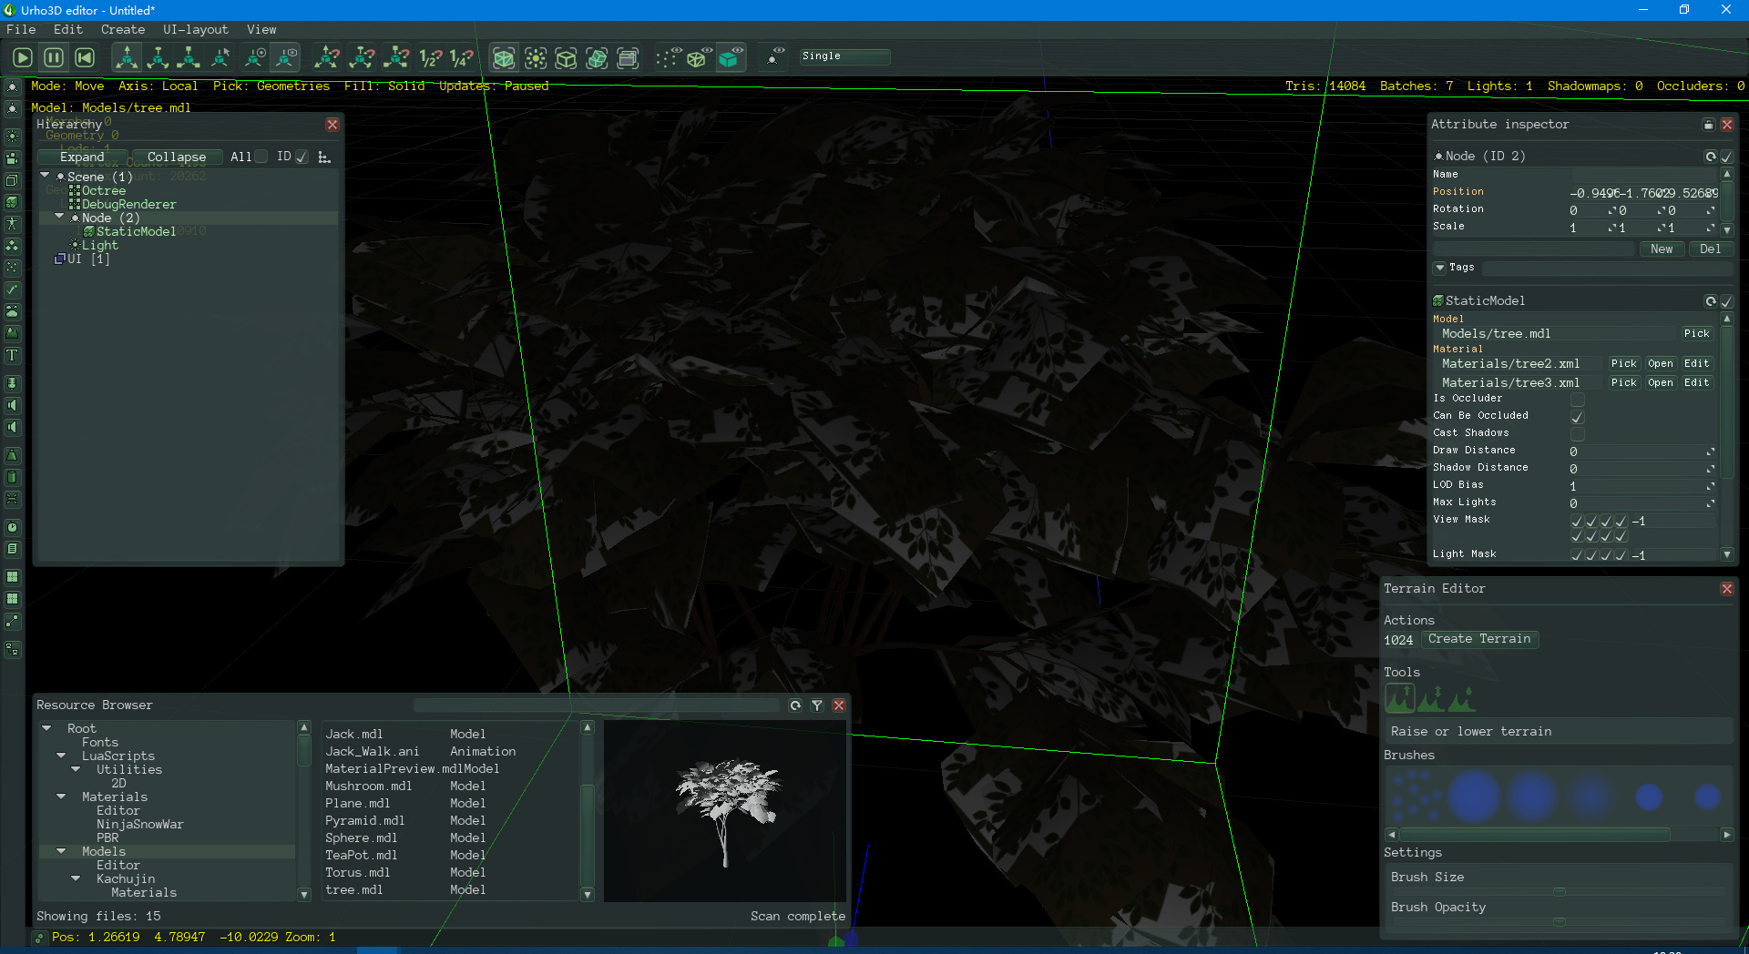Collapse the Tags section
The image size is (1749, 954).
[x=1440, y=268]
